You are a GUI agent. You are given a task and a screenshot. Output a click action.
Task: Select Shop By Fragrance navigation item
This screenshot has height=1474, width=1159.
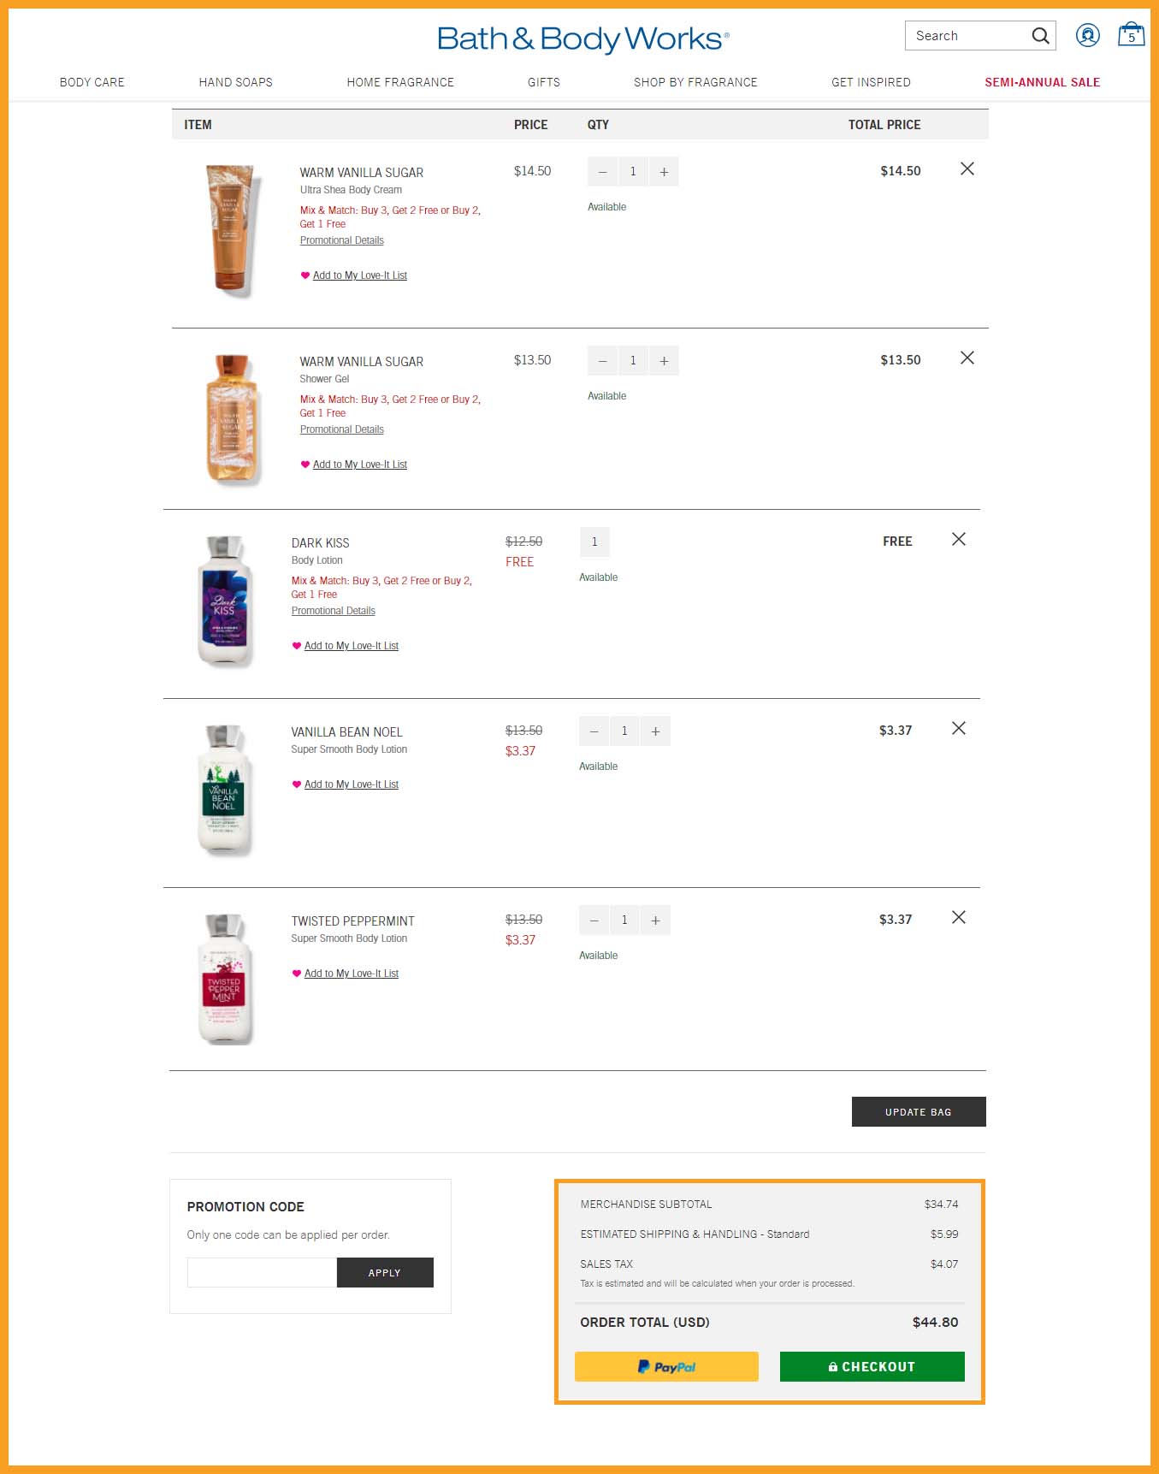tap(695, 82)
